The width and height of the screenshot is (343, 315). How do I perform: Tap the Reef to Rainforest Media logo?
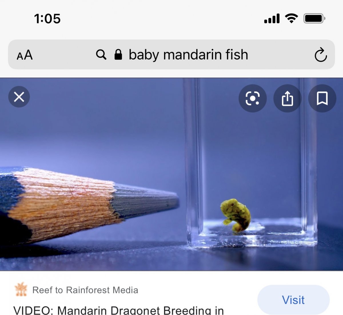point(21,290)
